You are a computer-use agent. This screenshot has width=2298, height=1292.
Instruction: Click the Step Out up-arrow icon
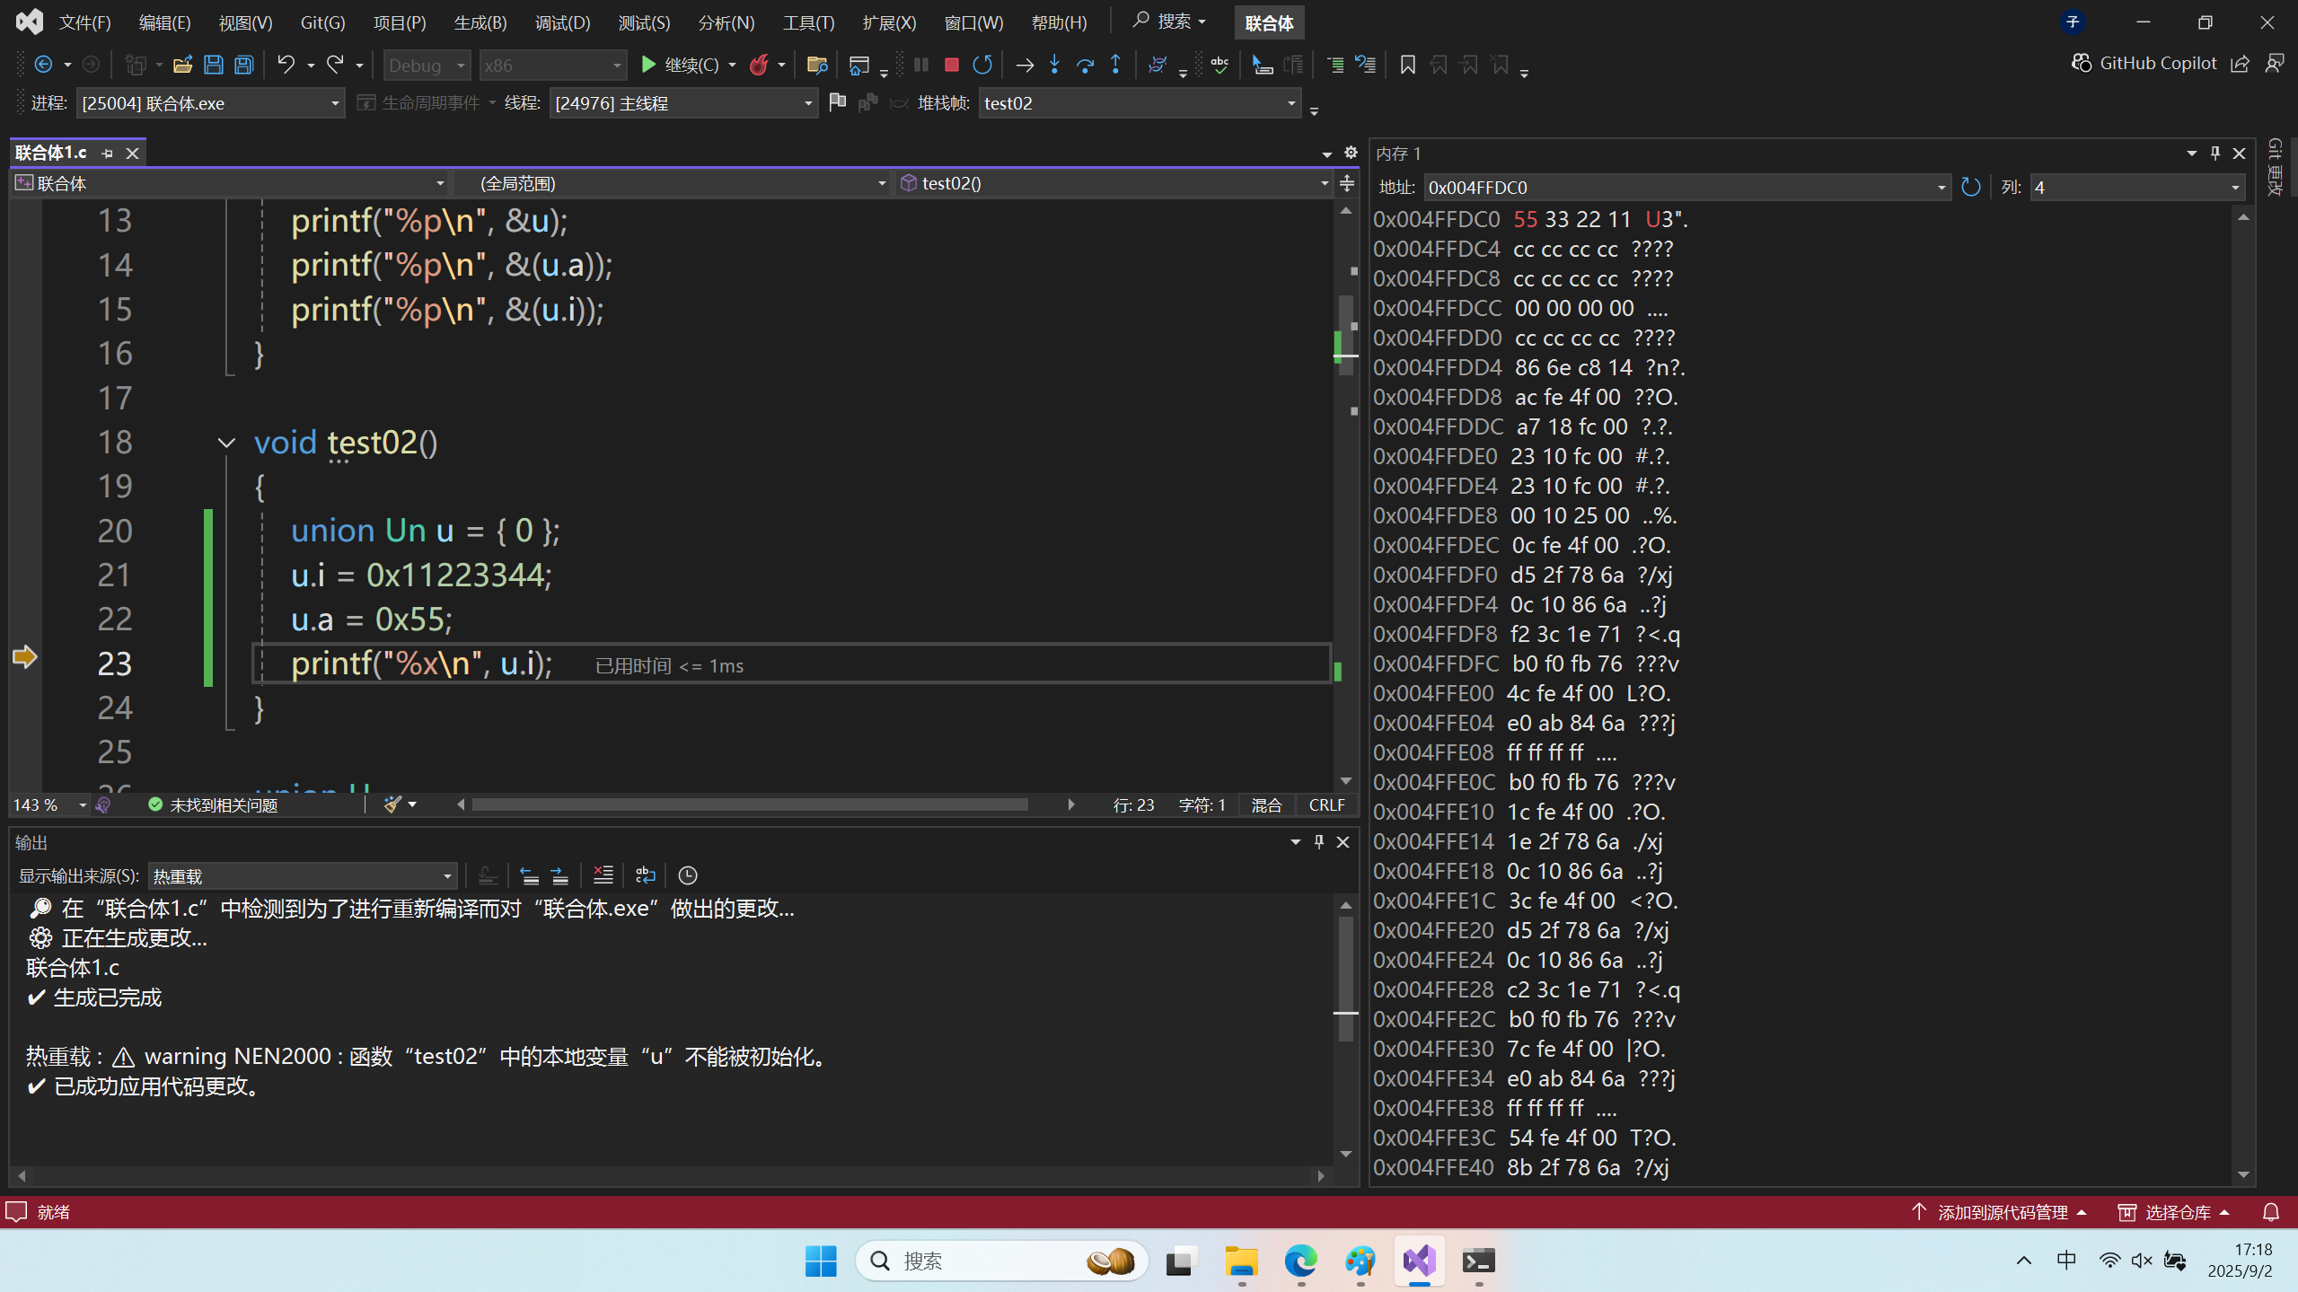[x=1115, y=65]
